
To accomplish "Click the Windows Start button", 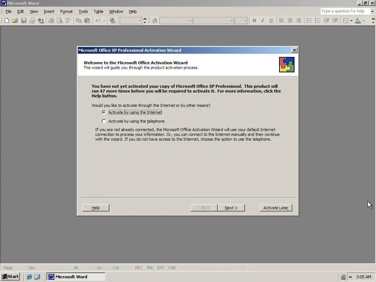I will click(x=10, y=277).
